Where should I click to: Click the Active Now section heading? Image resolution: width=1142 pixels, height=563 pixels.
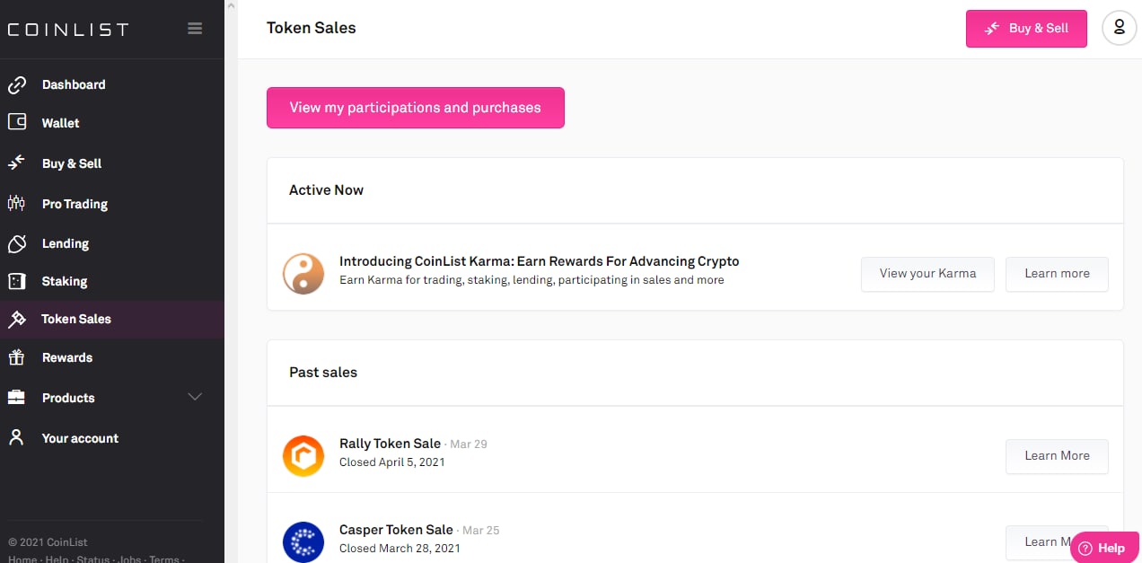pos(326,190)
